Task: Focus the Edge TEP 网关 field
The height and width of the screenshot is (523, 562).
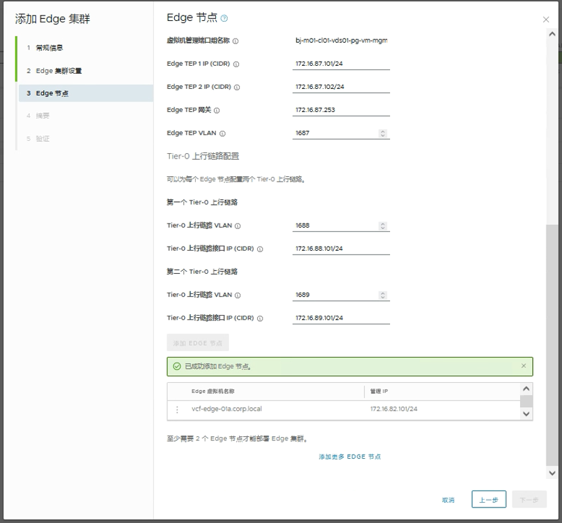Action: coord(341,110)
